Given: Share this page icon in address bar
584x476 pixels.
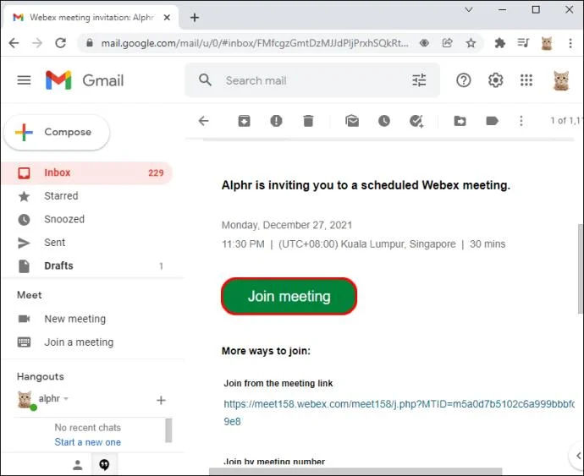Looking at the screenshot, I should 448,43.
